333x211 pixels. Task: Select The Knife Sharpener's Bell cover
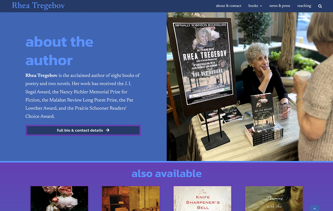pyautogui.click(x=202, y=198)
